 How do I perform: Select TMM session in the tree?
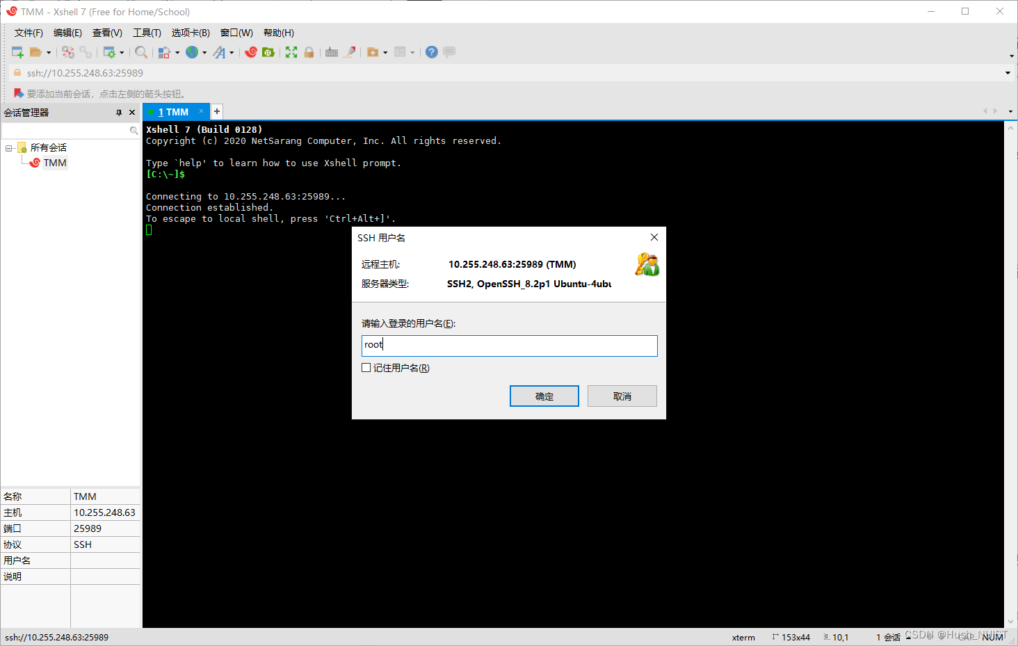pos(55,163)
